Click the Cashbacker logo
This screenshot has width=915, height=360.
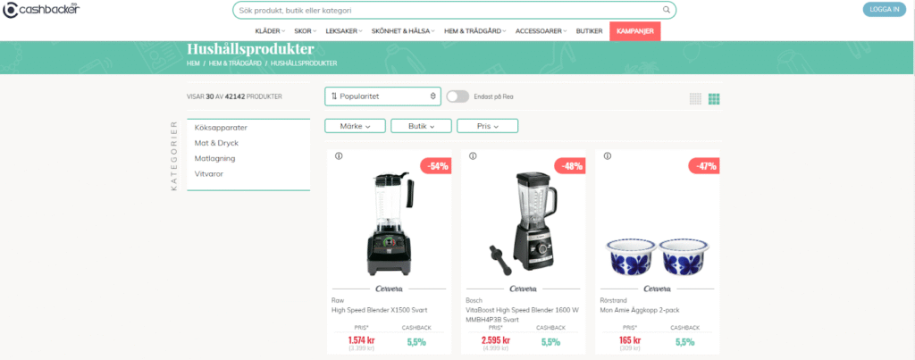coord(41,9)
